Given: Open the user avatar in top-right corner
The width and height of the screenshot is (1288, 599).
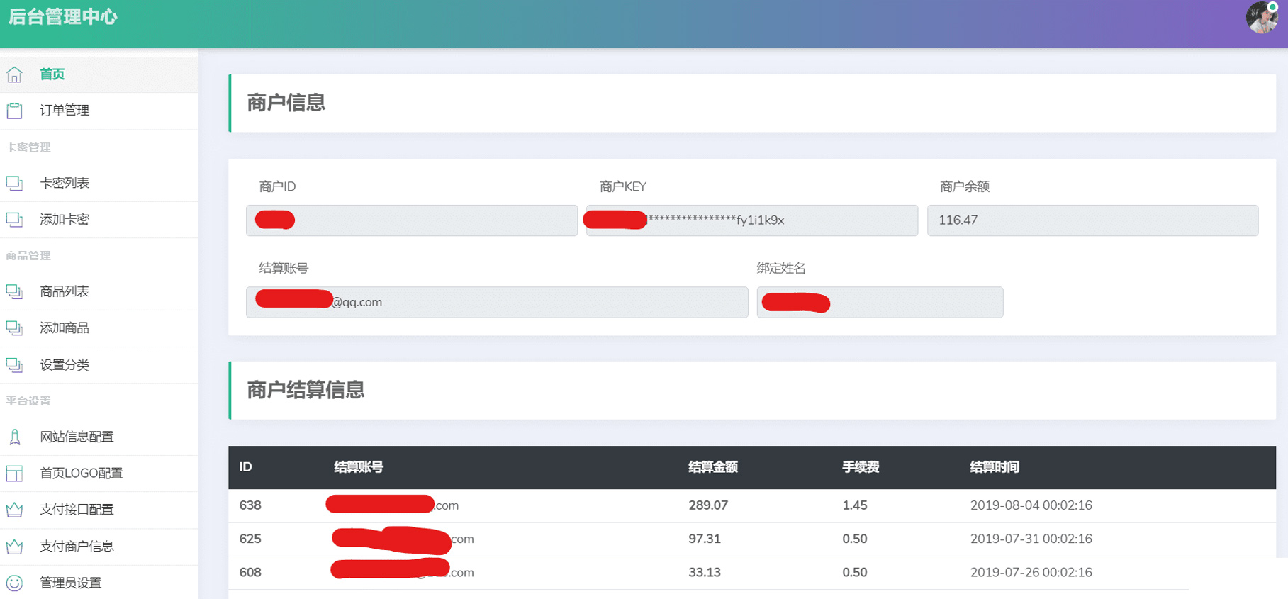Looking at the screenshot, I should pos(1261,18).
